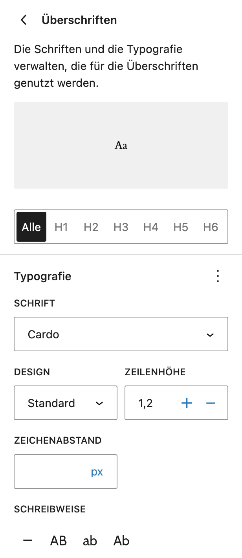Select H6 heading level
Screen dimensions: 242x558
(211, 227)
